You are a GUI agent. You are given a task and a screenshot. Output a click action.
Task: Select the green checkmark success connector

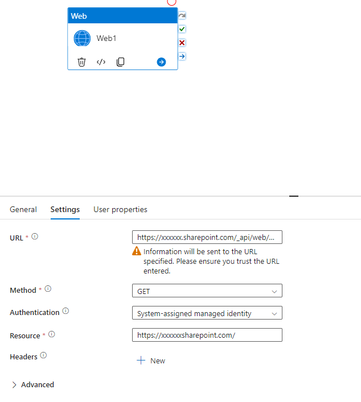click(182, 29)
